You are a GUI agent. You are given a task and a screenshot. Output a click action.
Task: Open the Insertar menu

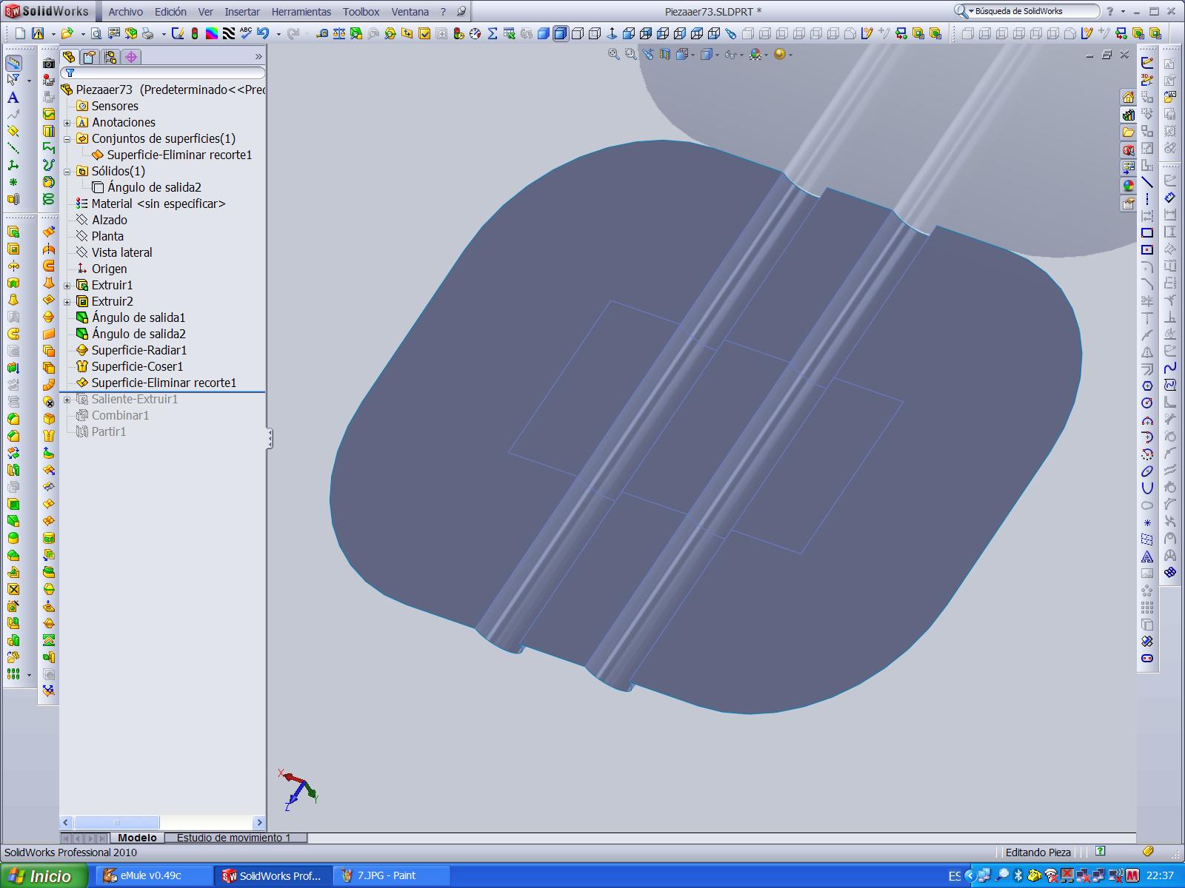click(x=242, y=12)
